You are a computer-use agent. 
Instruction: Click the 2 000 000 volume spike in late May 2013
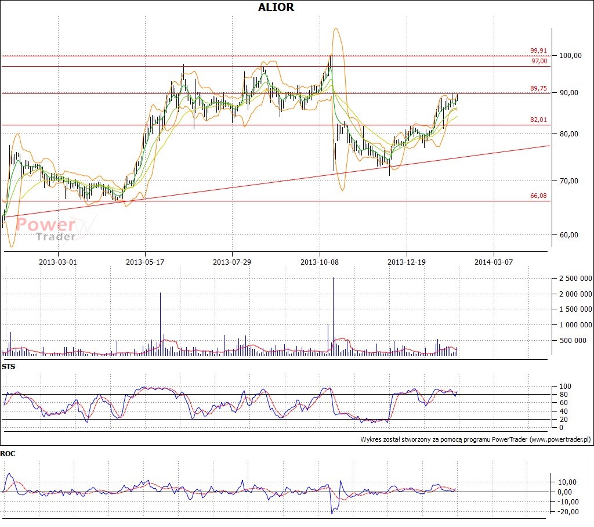(x=160, y=324)
